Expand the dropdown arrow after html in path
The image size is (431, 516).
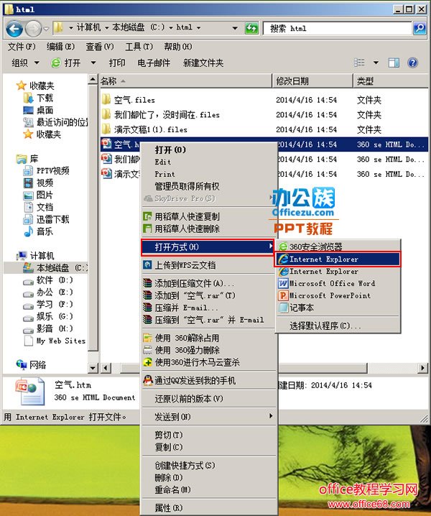(198, 28)
